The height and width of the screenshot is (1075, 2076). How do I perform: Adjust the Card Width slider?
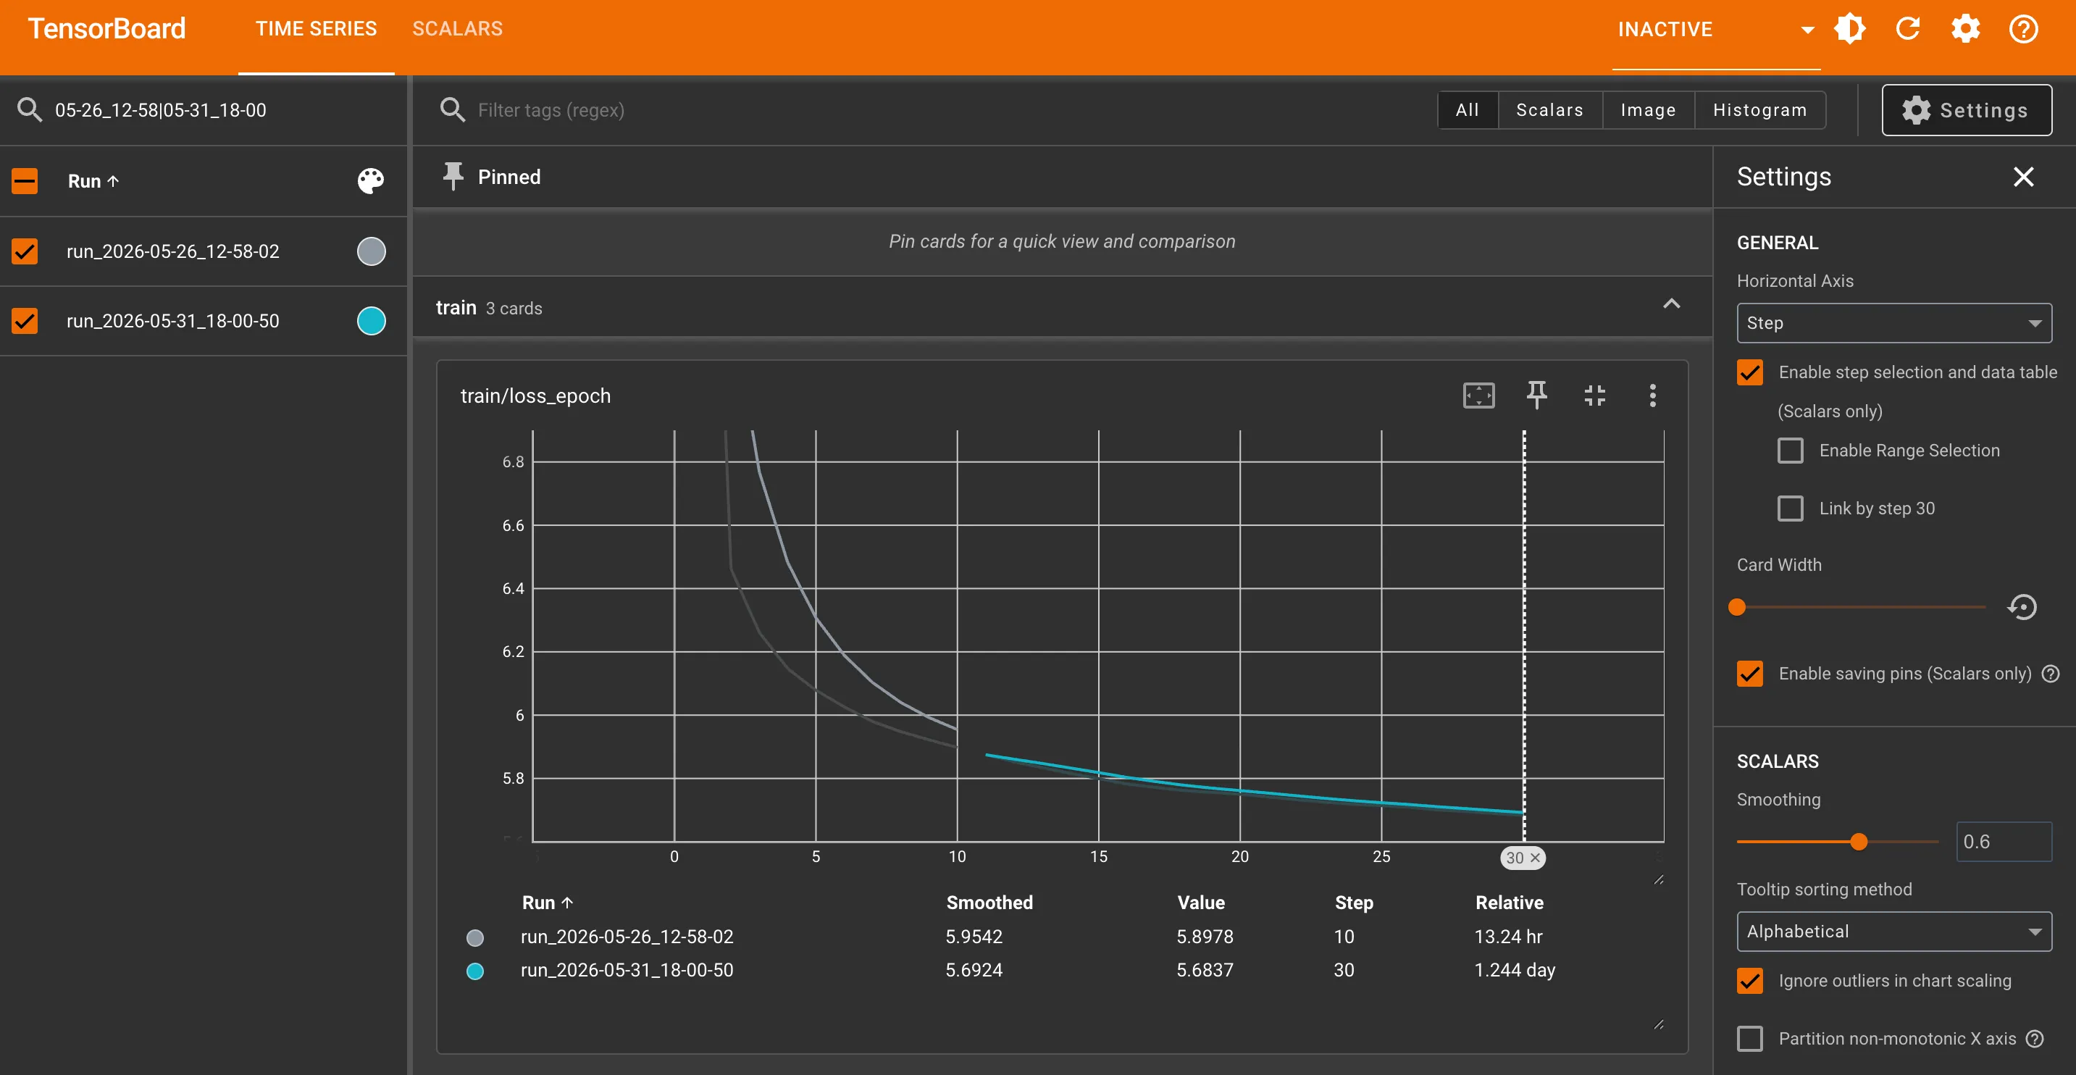click(1737, 607)
